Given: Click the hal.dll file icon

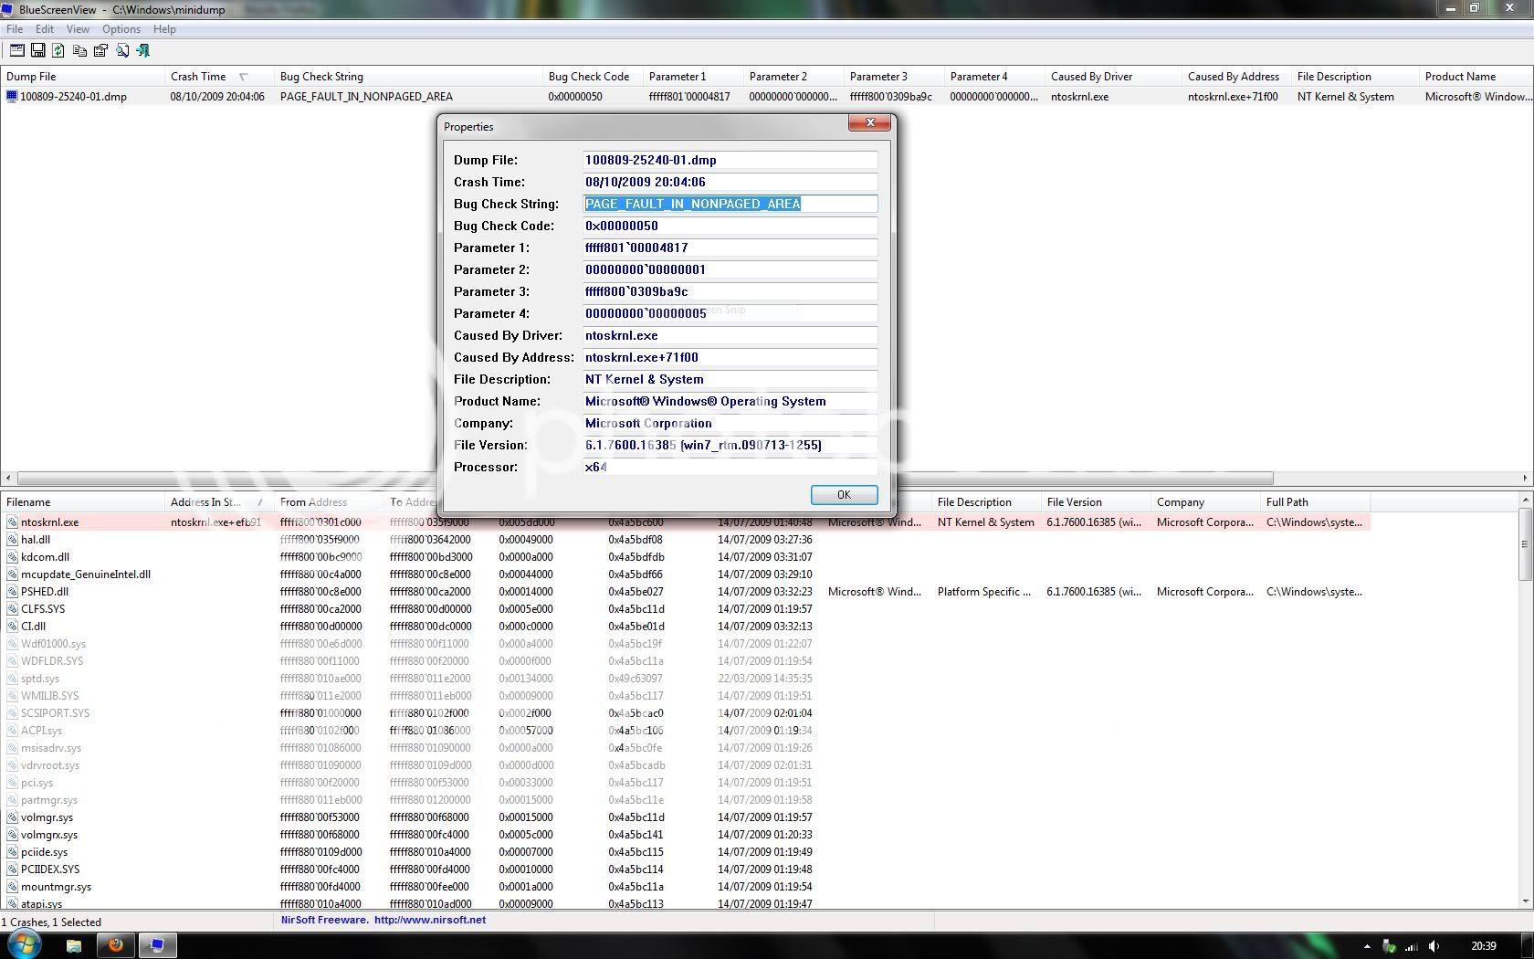Looking at the screenshot, I should pos(13,540).
